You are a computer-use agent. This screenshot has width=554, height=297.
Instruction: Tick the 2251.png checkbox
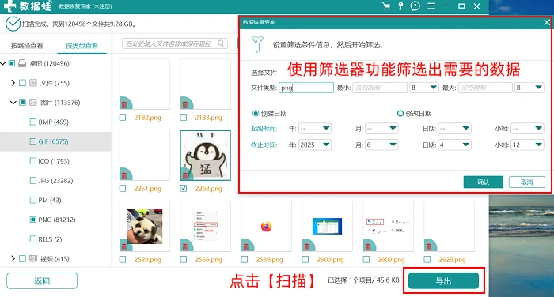tap(123, 189)
